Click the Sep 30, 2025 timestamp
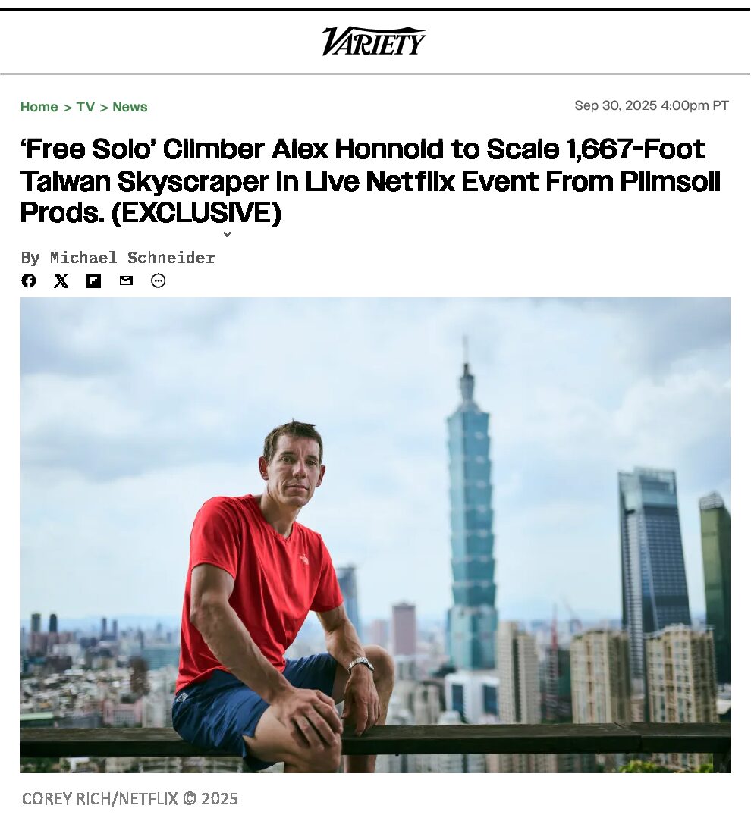 pos(651,105)
